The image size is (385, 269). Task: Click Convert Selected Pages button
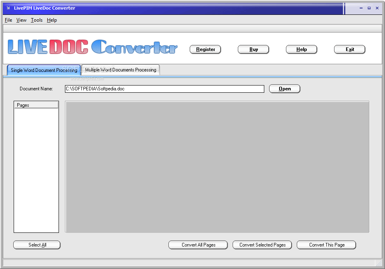262,245
